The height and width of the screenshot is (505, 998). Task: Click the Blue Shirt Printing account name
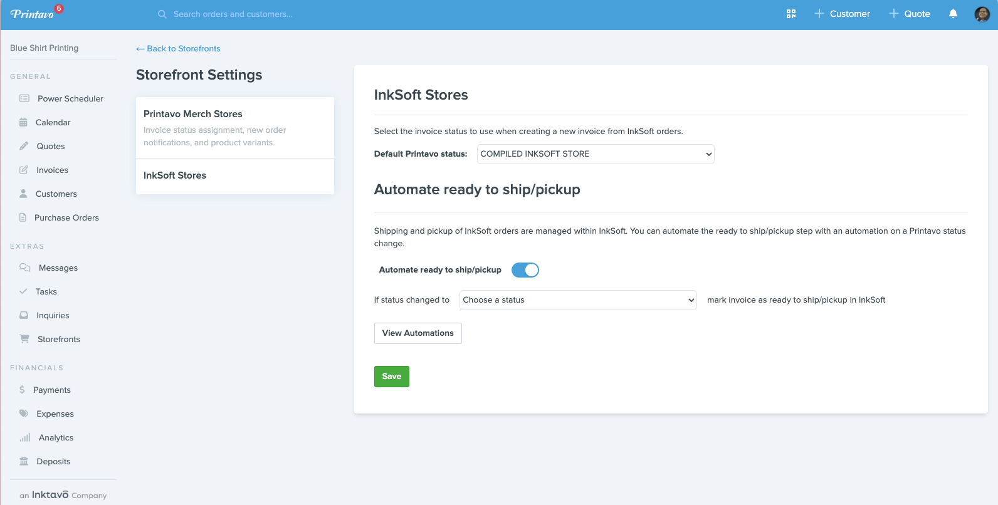pyautogui.click(x=45, y=48)
